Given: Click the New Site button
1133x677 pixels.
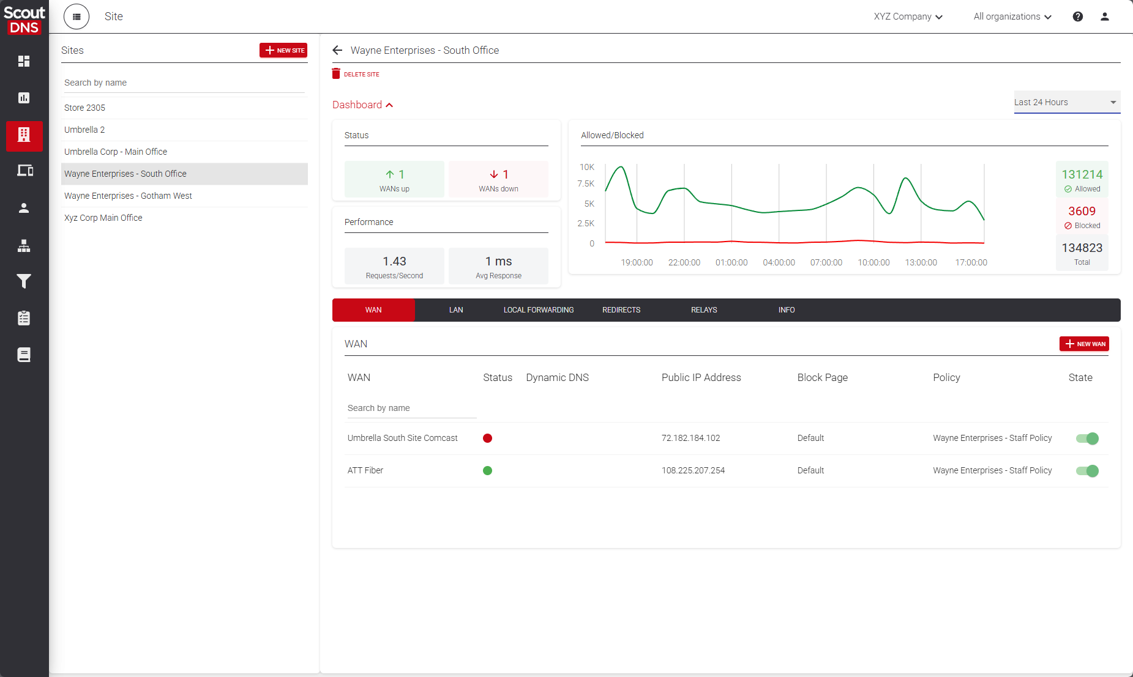Looking at the screenshot, I should click(x=283, y=50).
